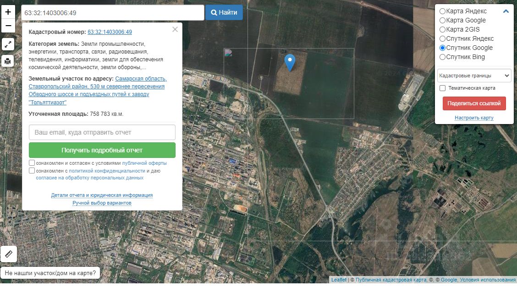
Task: Open Настроить карту link
Action: click(474, 118)
